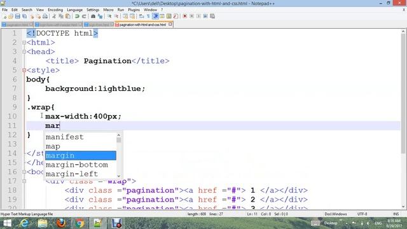The width and height of the screenshot is (407, 229).
Task: Pick 'margin-left' from autocomplete list
Action: point(81,174)
